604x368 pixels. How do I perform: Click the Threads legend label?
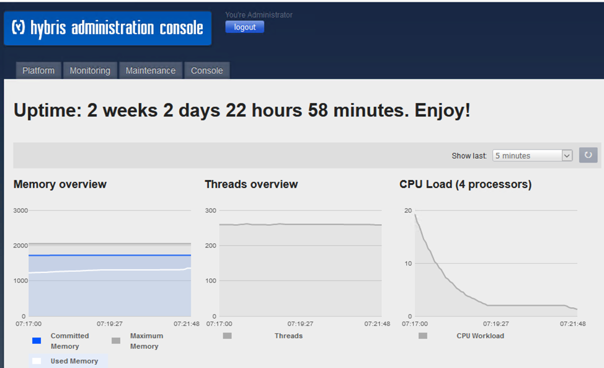tap(288, 336)
